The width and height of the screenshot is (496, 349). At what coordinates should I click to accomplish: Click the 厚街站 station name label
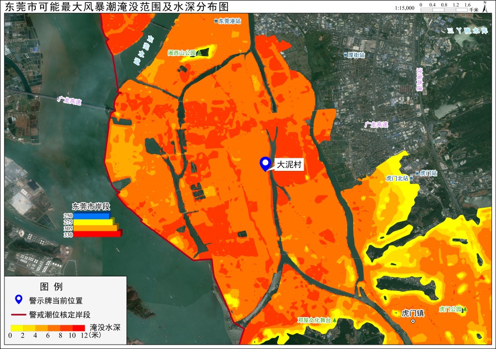click(x=356, y=55)
